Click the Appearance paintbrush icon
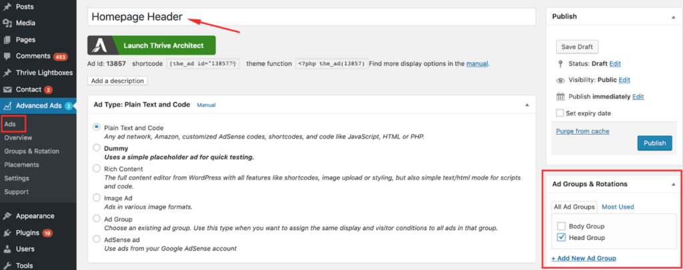Screen dimensions: 683x270 [x=7, y=216]
